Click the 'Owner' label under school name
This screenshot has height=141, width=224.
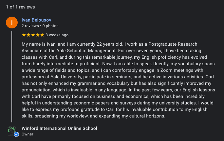[x=28, y=134]
